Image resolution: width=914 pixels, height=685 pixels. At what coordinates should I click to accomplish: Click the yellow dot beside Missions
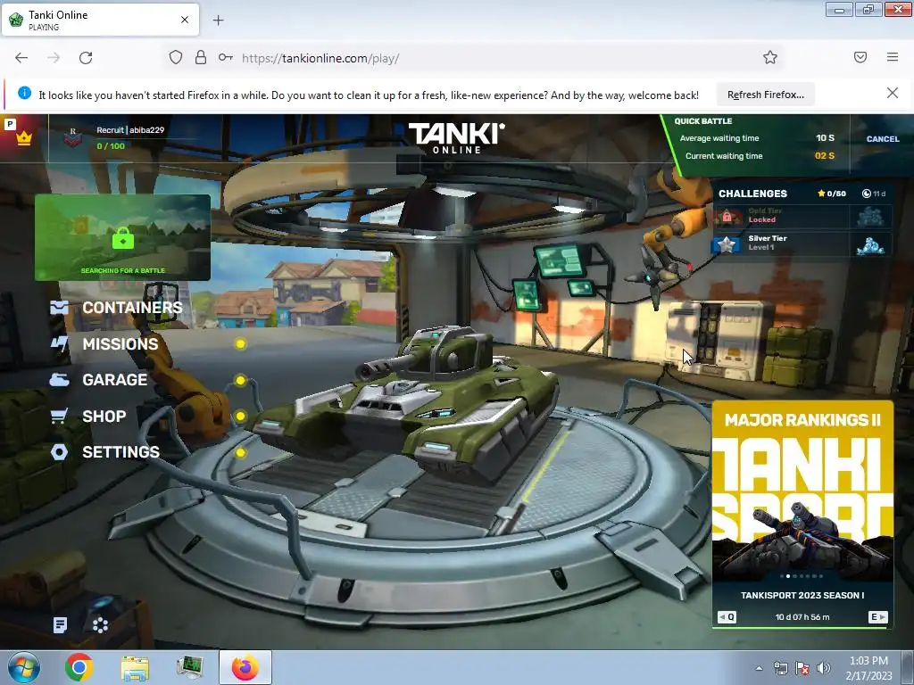click(x=240, y=343)
